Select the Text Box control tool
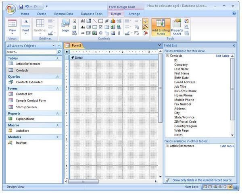The height and width of the screenshot is (194, 242). click(83, 21)
